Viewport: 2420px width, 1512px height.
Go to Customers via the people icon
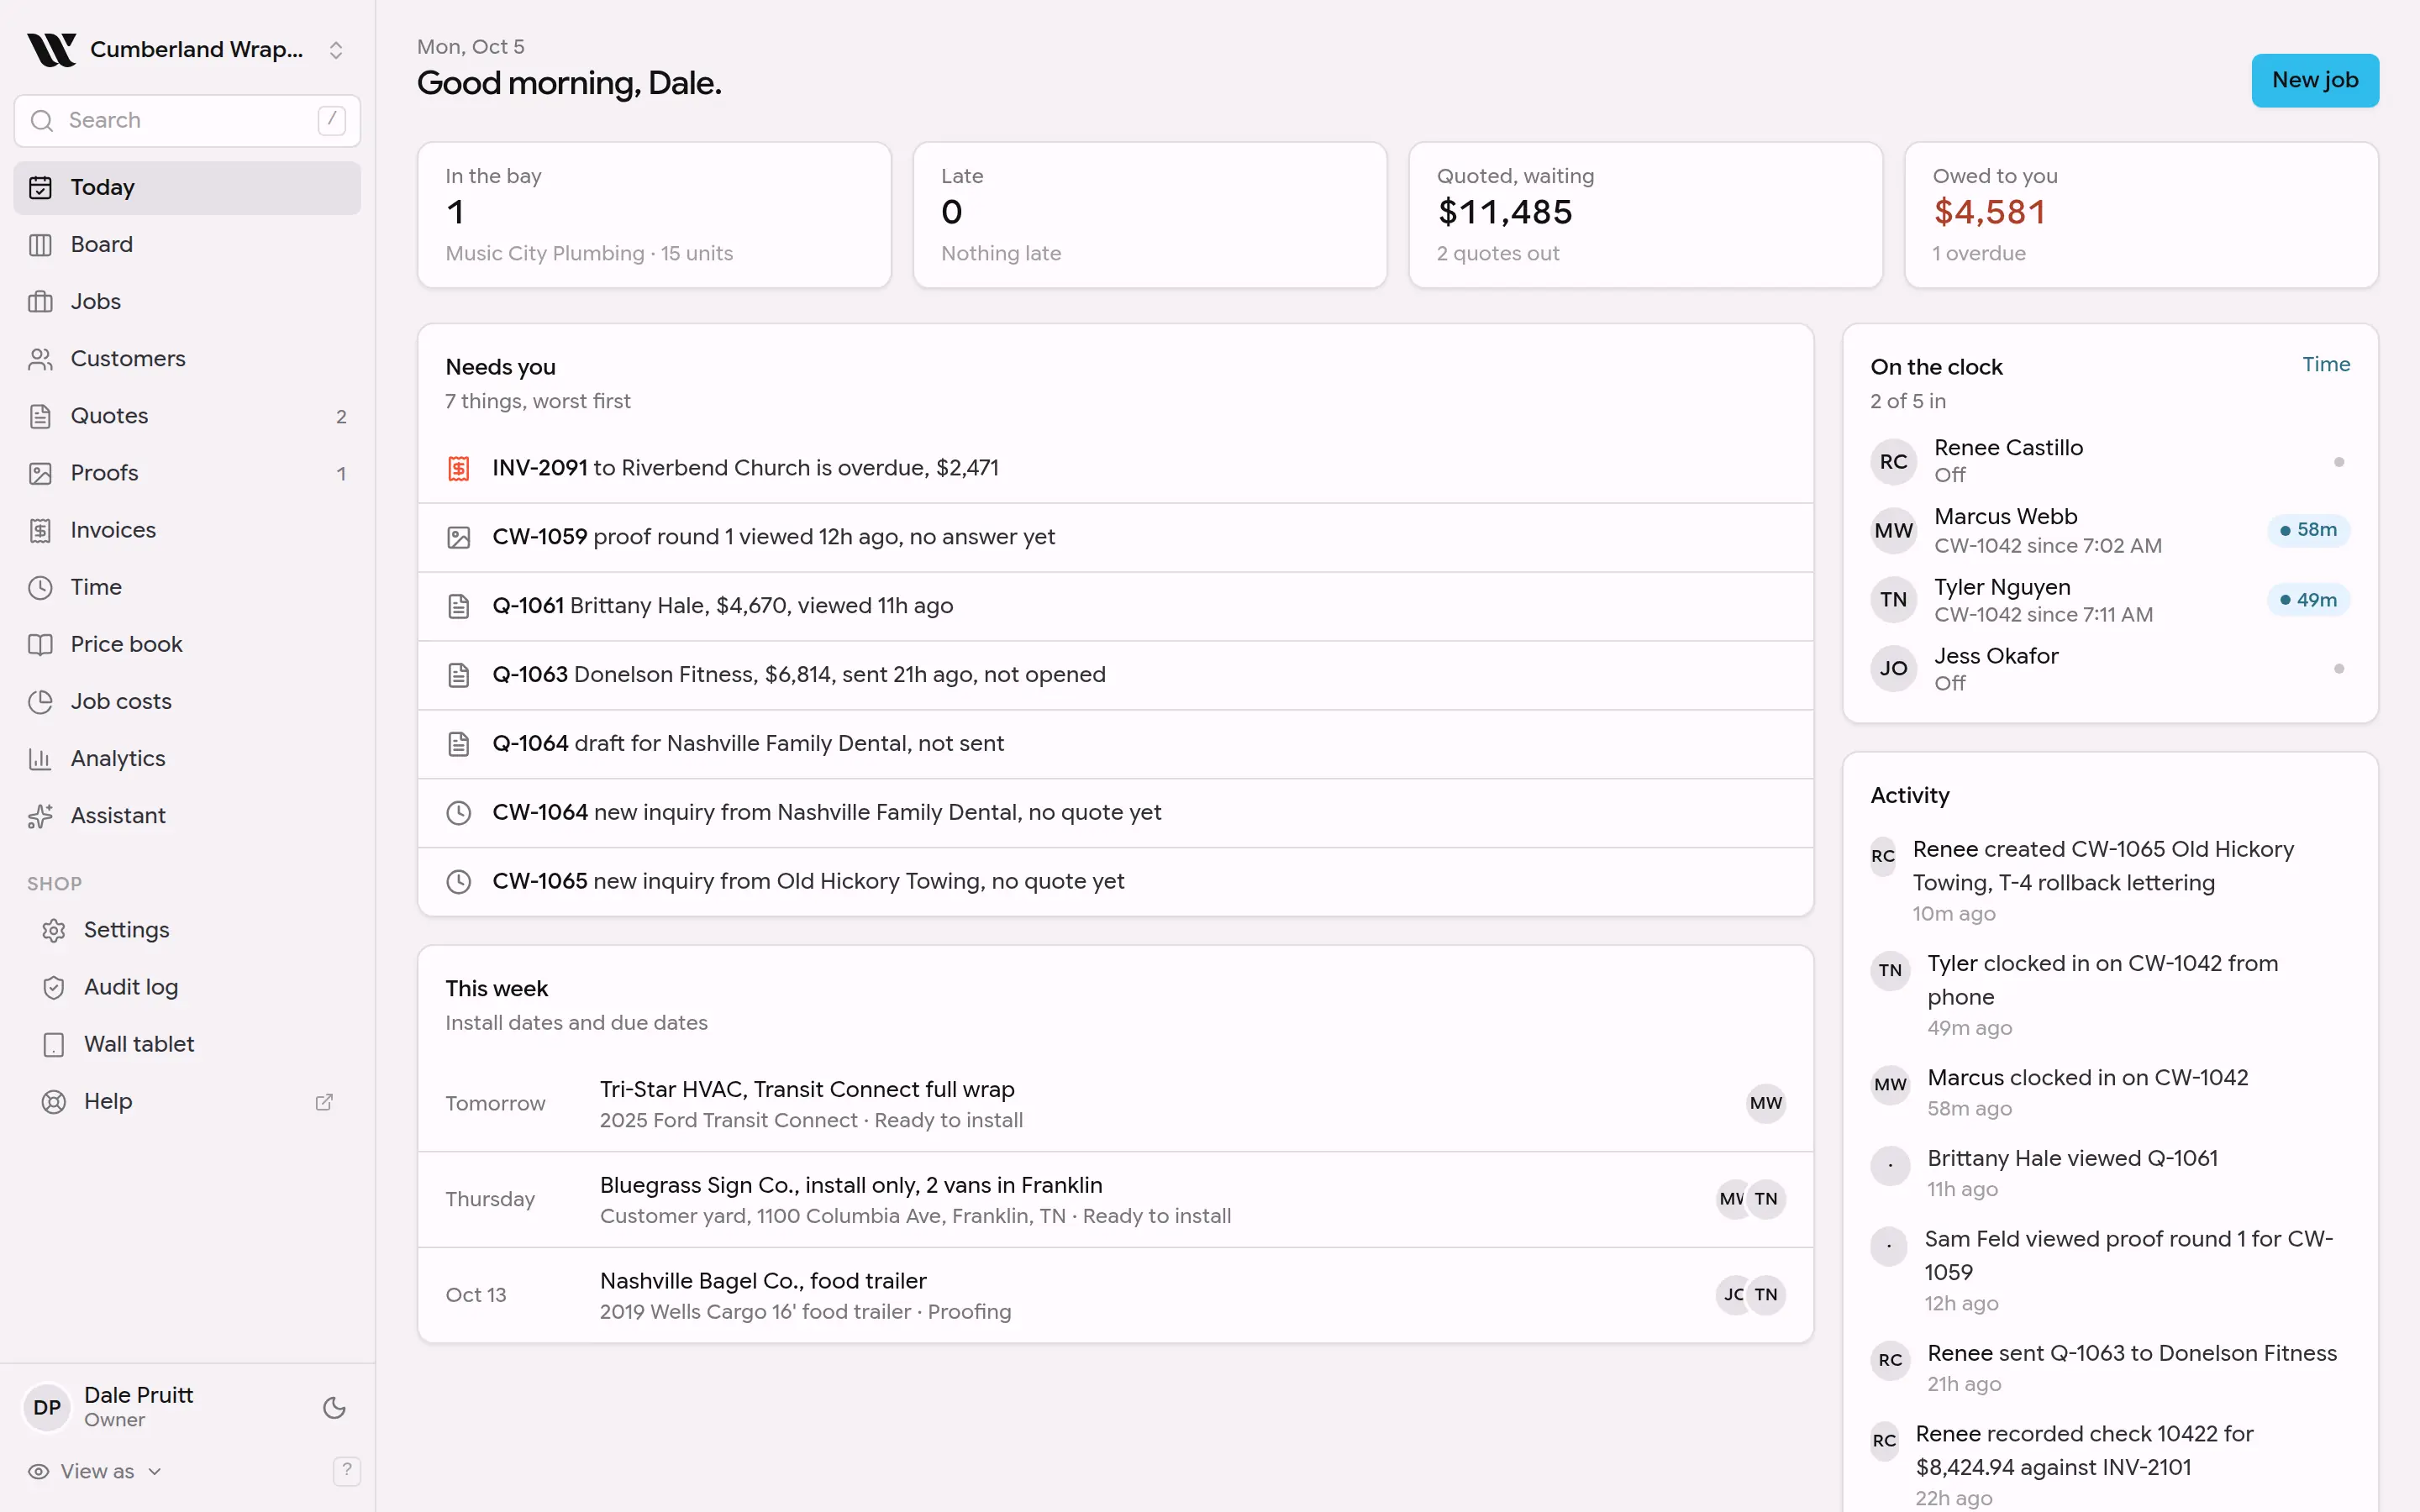[40, 358]
